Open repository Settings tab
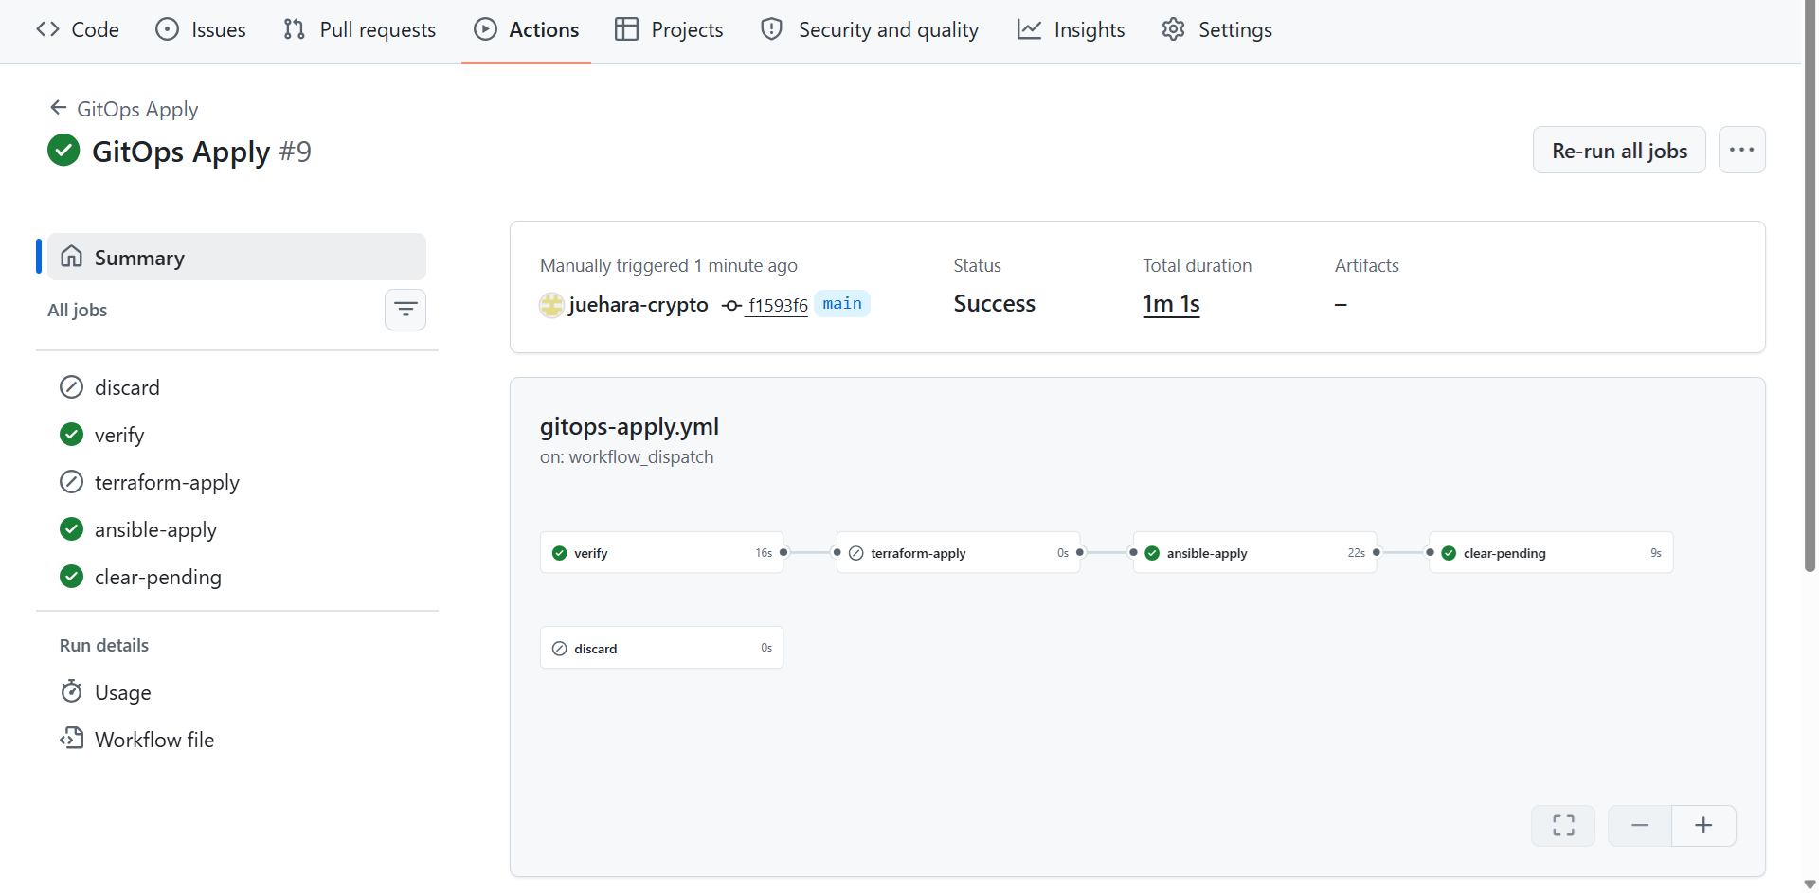1819x893 pixels. pyautogui.click(x=1217, y=29)
